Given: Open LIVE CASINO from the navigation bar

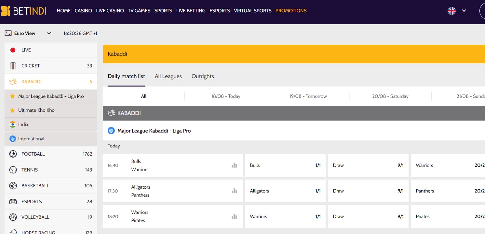Looking at the screenshot, I should 110,11.
